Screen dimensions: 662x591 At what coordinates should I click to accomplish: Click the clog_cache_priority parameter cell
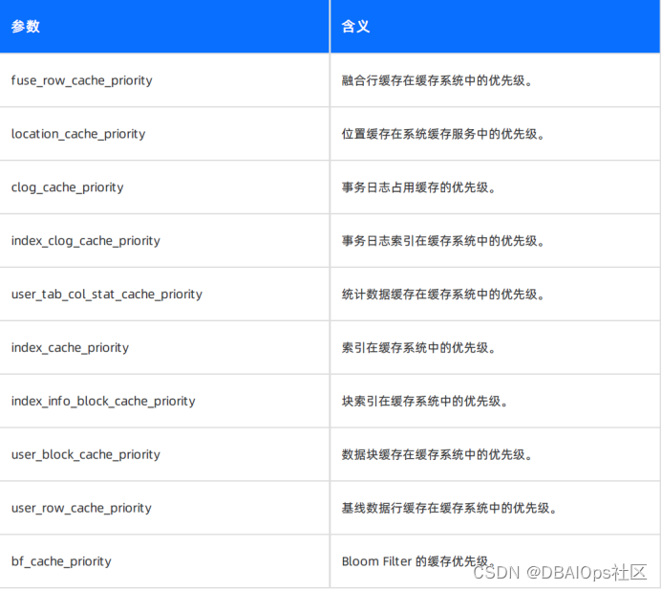pyautogui.click(x=164, y=187)
